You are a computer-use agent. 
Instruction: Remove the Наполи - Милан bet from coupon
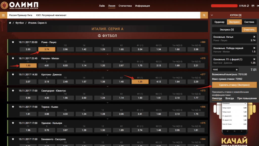[254, 48]
